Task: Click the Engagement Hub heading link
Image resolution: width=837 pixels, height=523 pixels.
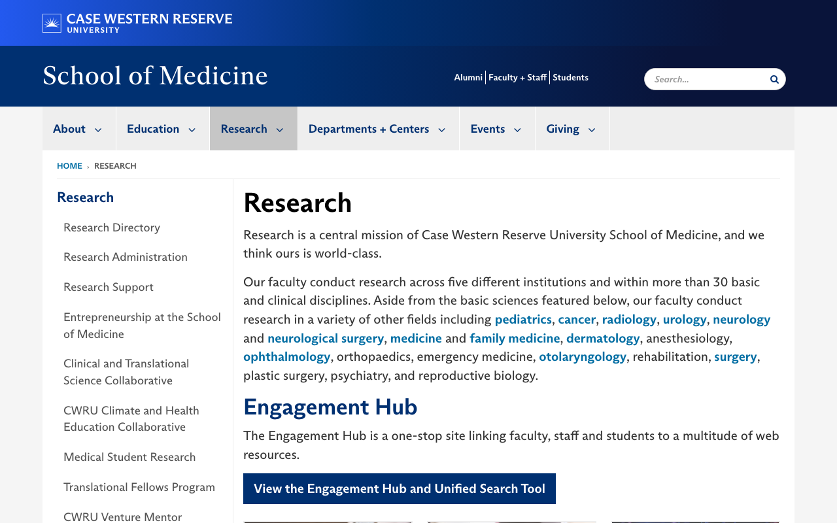Action: [x=330, y=407]
